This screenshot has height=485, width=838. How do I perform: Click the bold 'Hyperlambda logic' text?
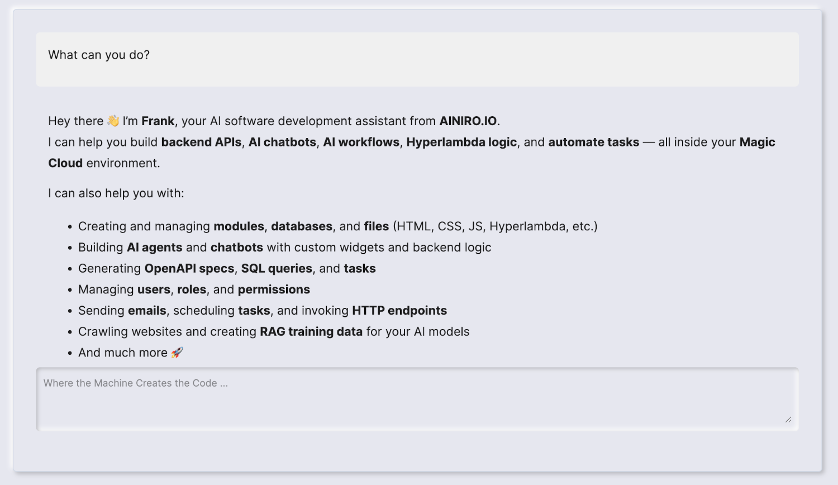(463, 142)
